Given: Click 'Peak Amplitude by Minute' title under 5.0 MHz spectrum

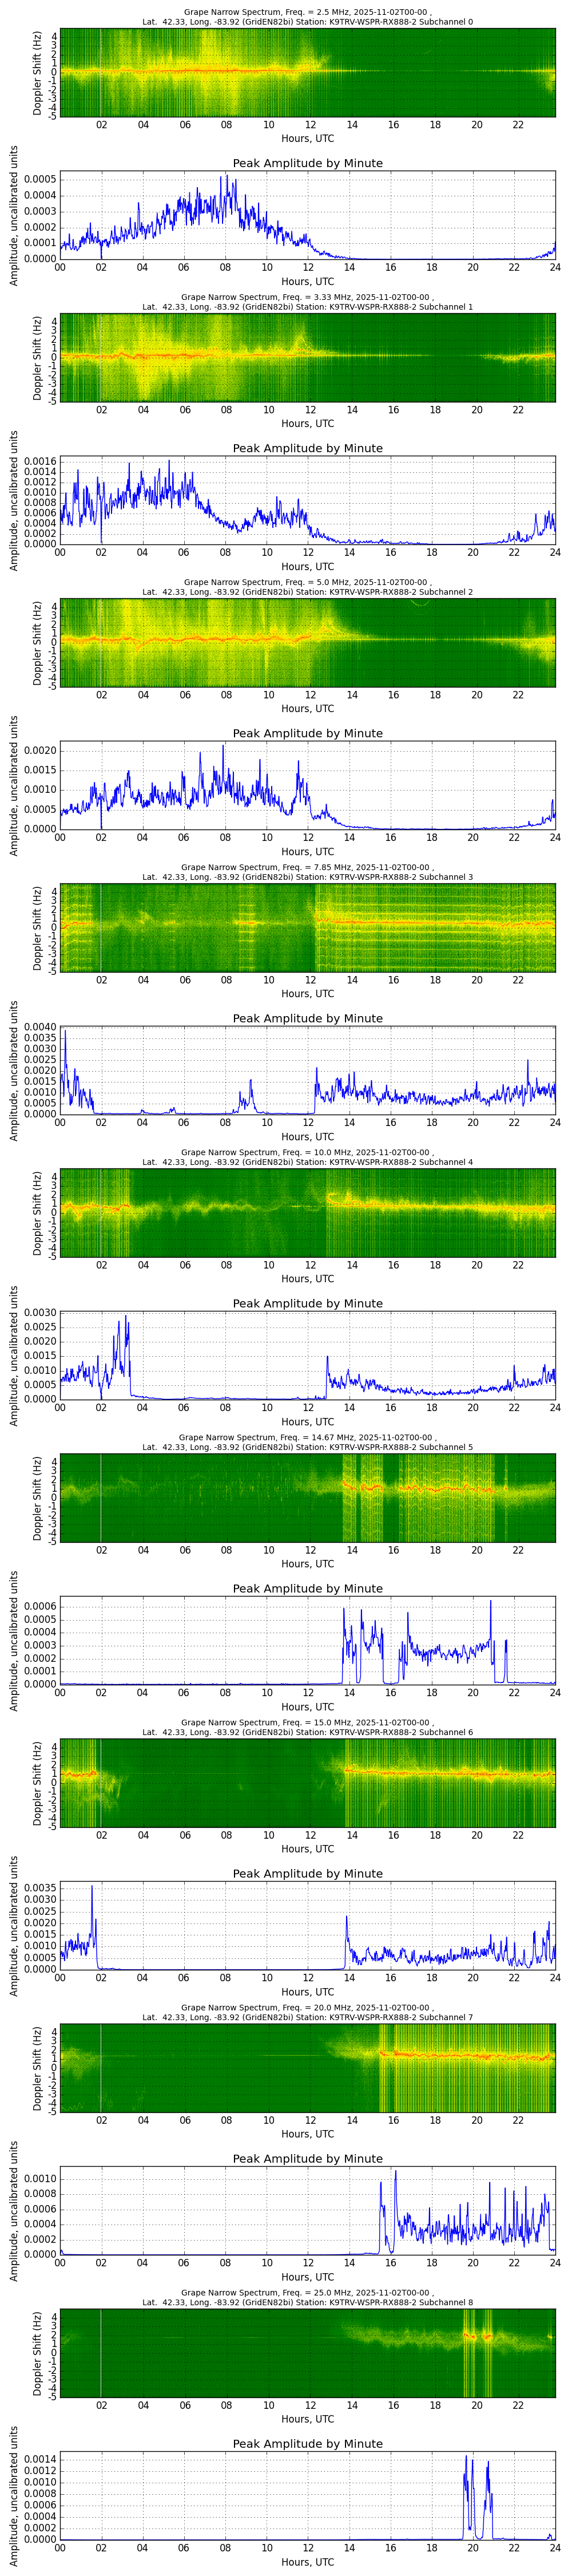Looking at the screenshot, I should [308, 733].
